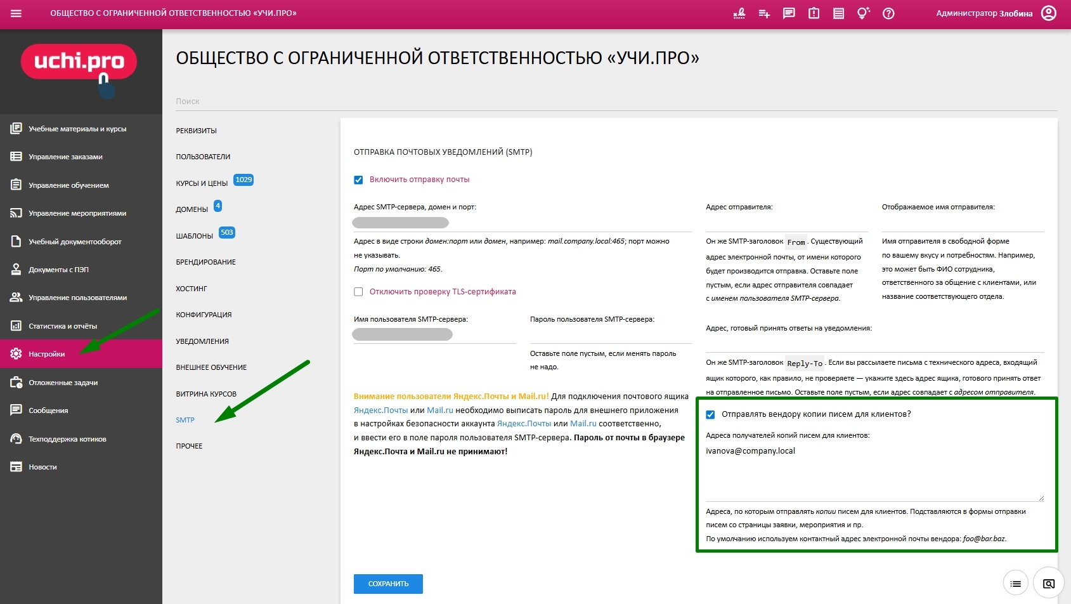
Task: Click the Управление обучением clipboard icon
Action: pos(16,185)
